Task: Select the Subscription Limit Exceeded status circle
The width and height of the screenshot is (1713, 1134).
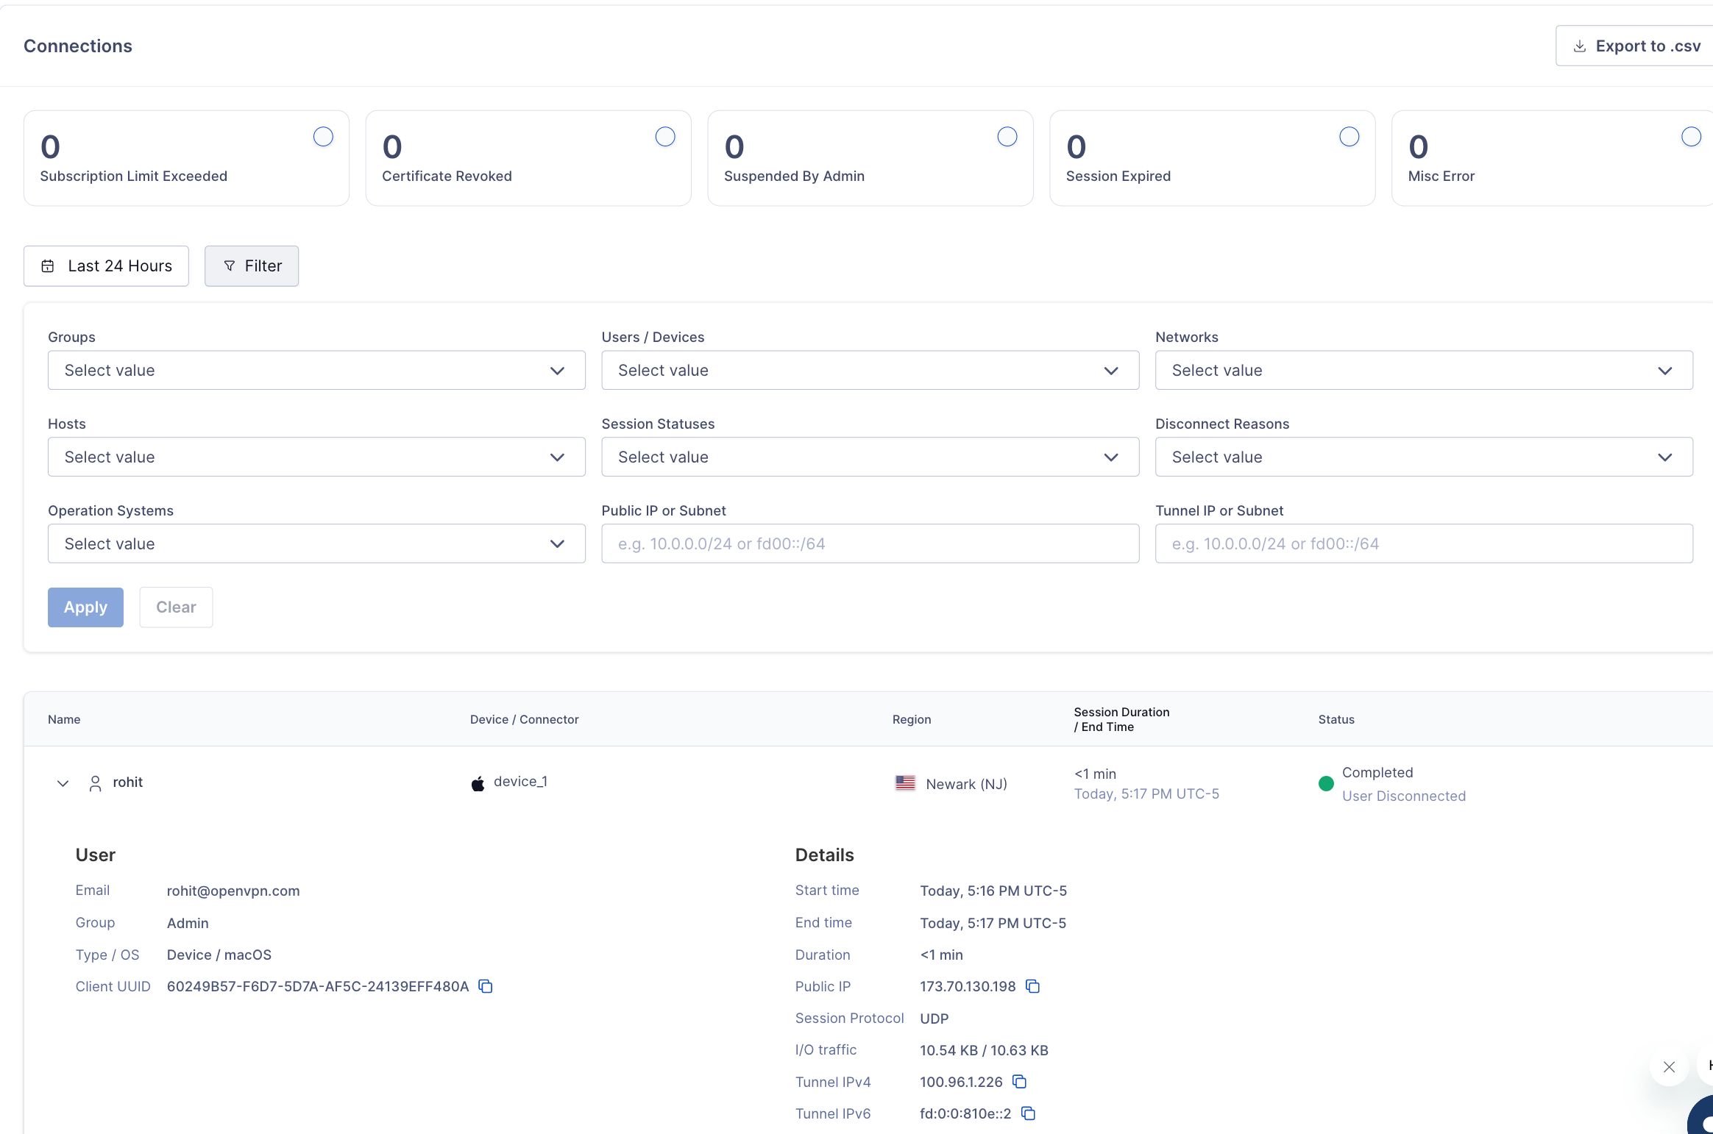Action: coord(323,136)
